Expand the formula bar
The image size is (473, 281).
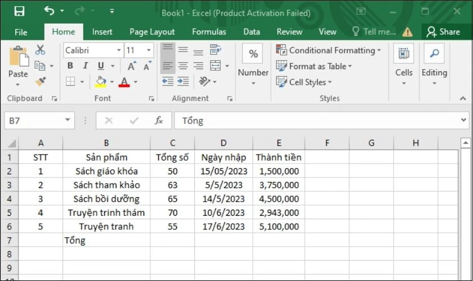coord(463,120)
